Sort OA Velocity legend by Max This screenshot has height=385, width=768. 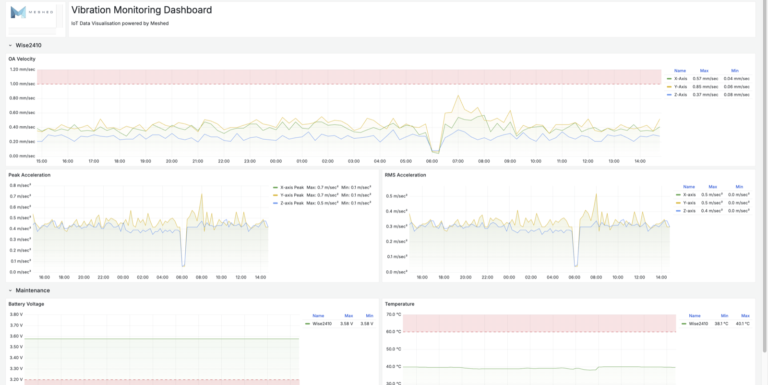click(704, 71)
